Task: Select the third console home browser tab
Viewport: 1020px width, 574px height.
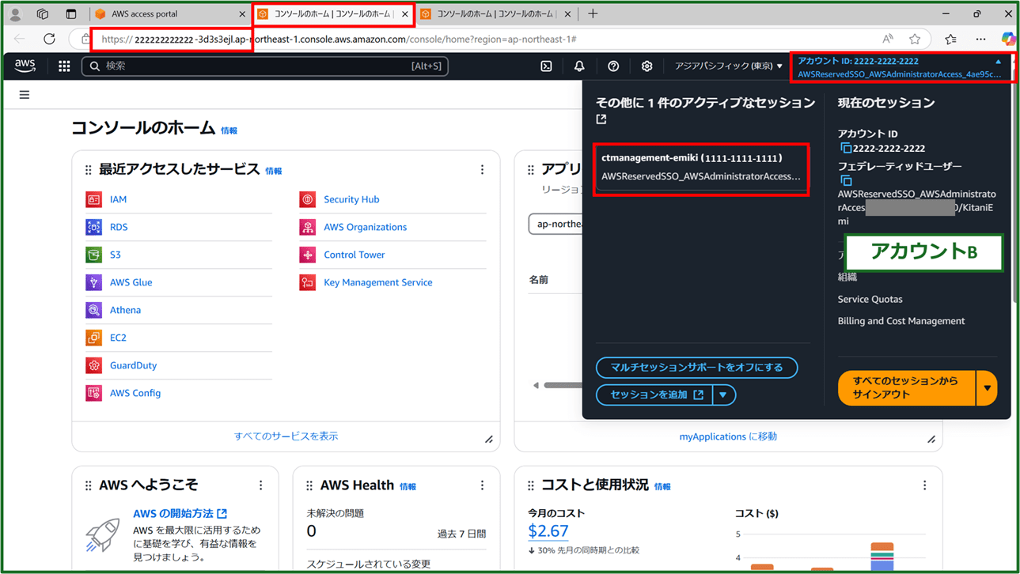Action: 495,14
